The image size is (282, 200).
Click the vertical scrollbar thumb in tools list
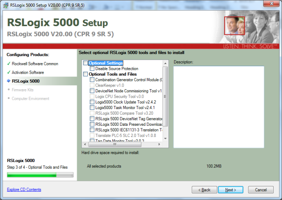click(165, 97)
